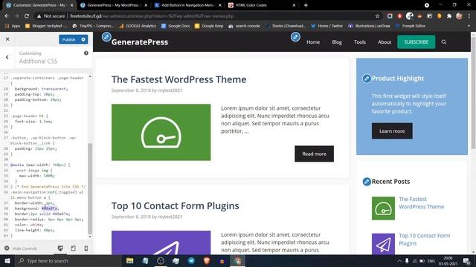The height and width of the screenshot is (267, 476).
Task: Open Top 10 Contact Form Plugins sidebar link
Action: pos(425,240)
